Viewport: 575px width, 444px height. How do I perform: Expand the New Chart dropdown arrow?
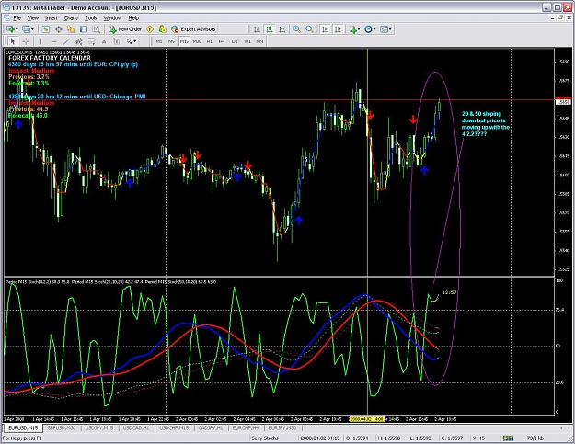coord(17,29)
